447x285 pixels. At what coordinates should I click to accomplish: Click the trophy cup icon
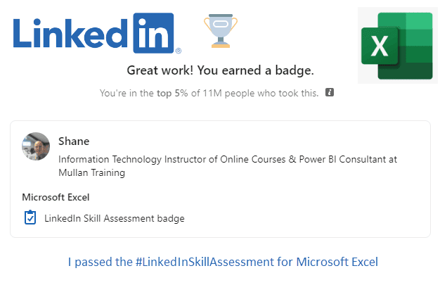click(x=221, y=31)
